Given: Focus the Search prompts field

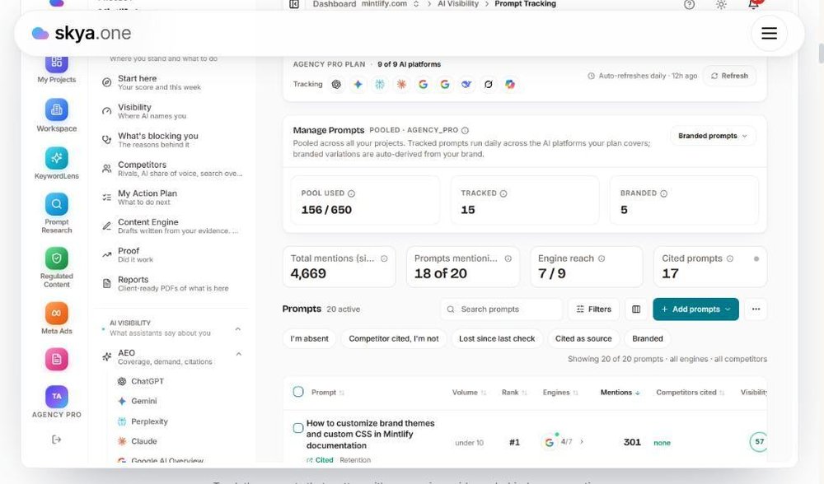Looking at the screenshot, I should click(x=501, y=309).
